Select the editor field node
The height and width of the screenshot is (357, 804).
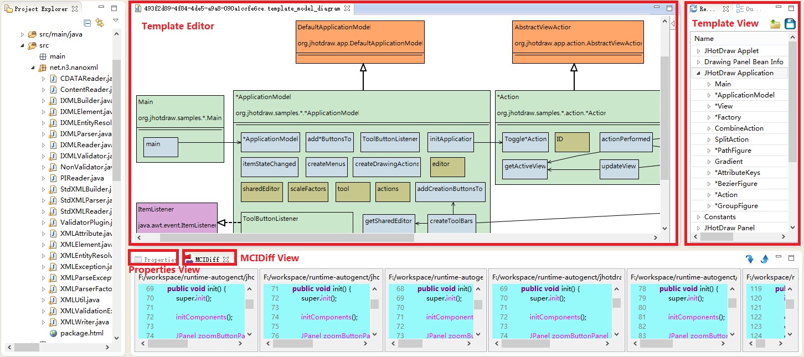[447, 167]
